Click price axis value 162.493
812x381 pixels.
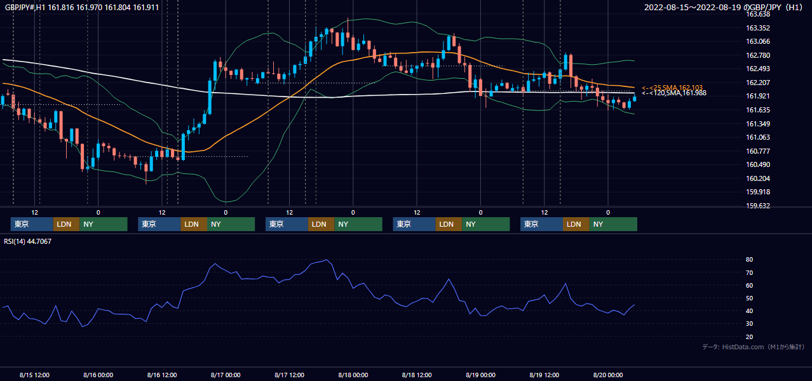tap(757, 69)
